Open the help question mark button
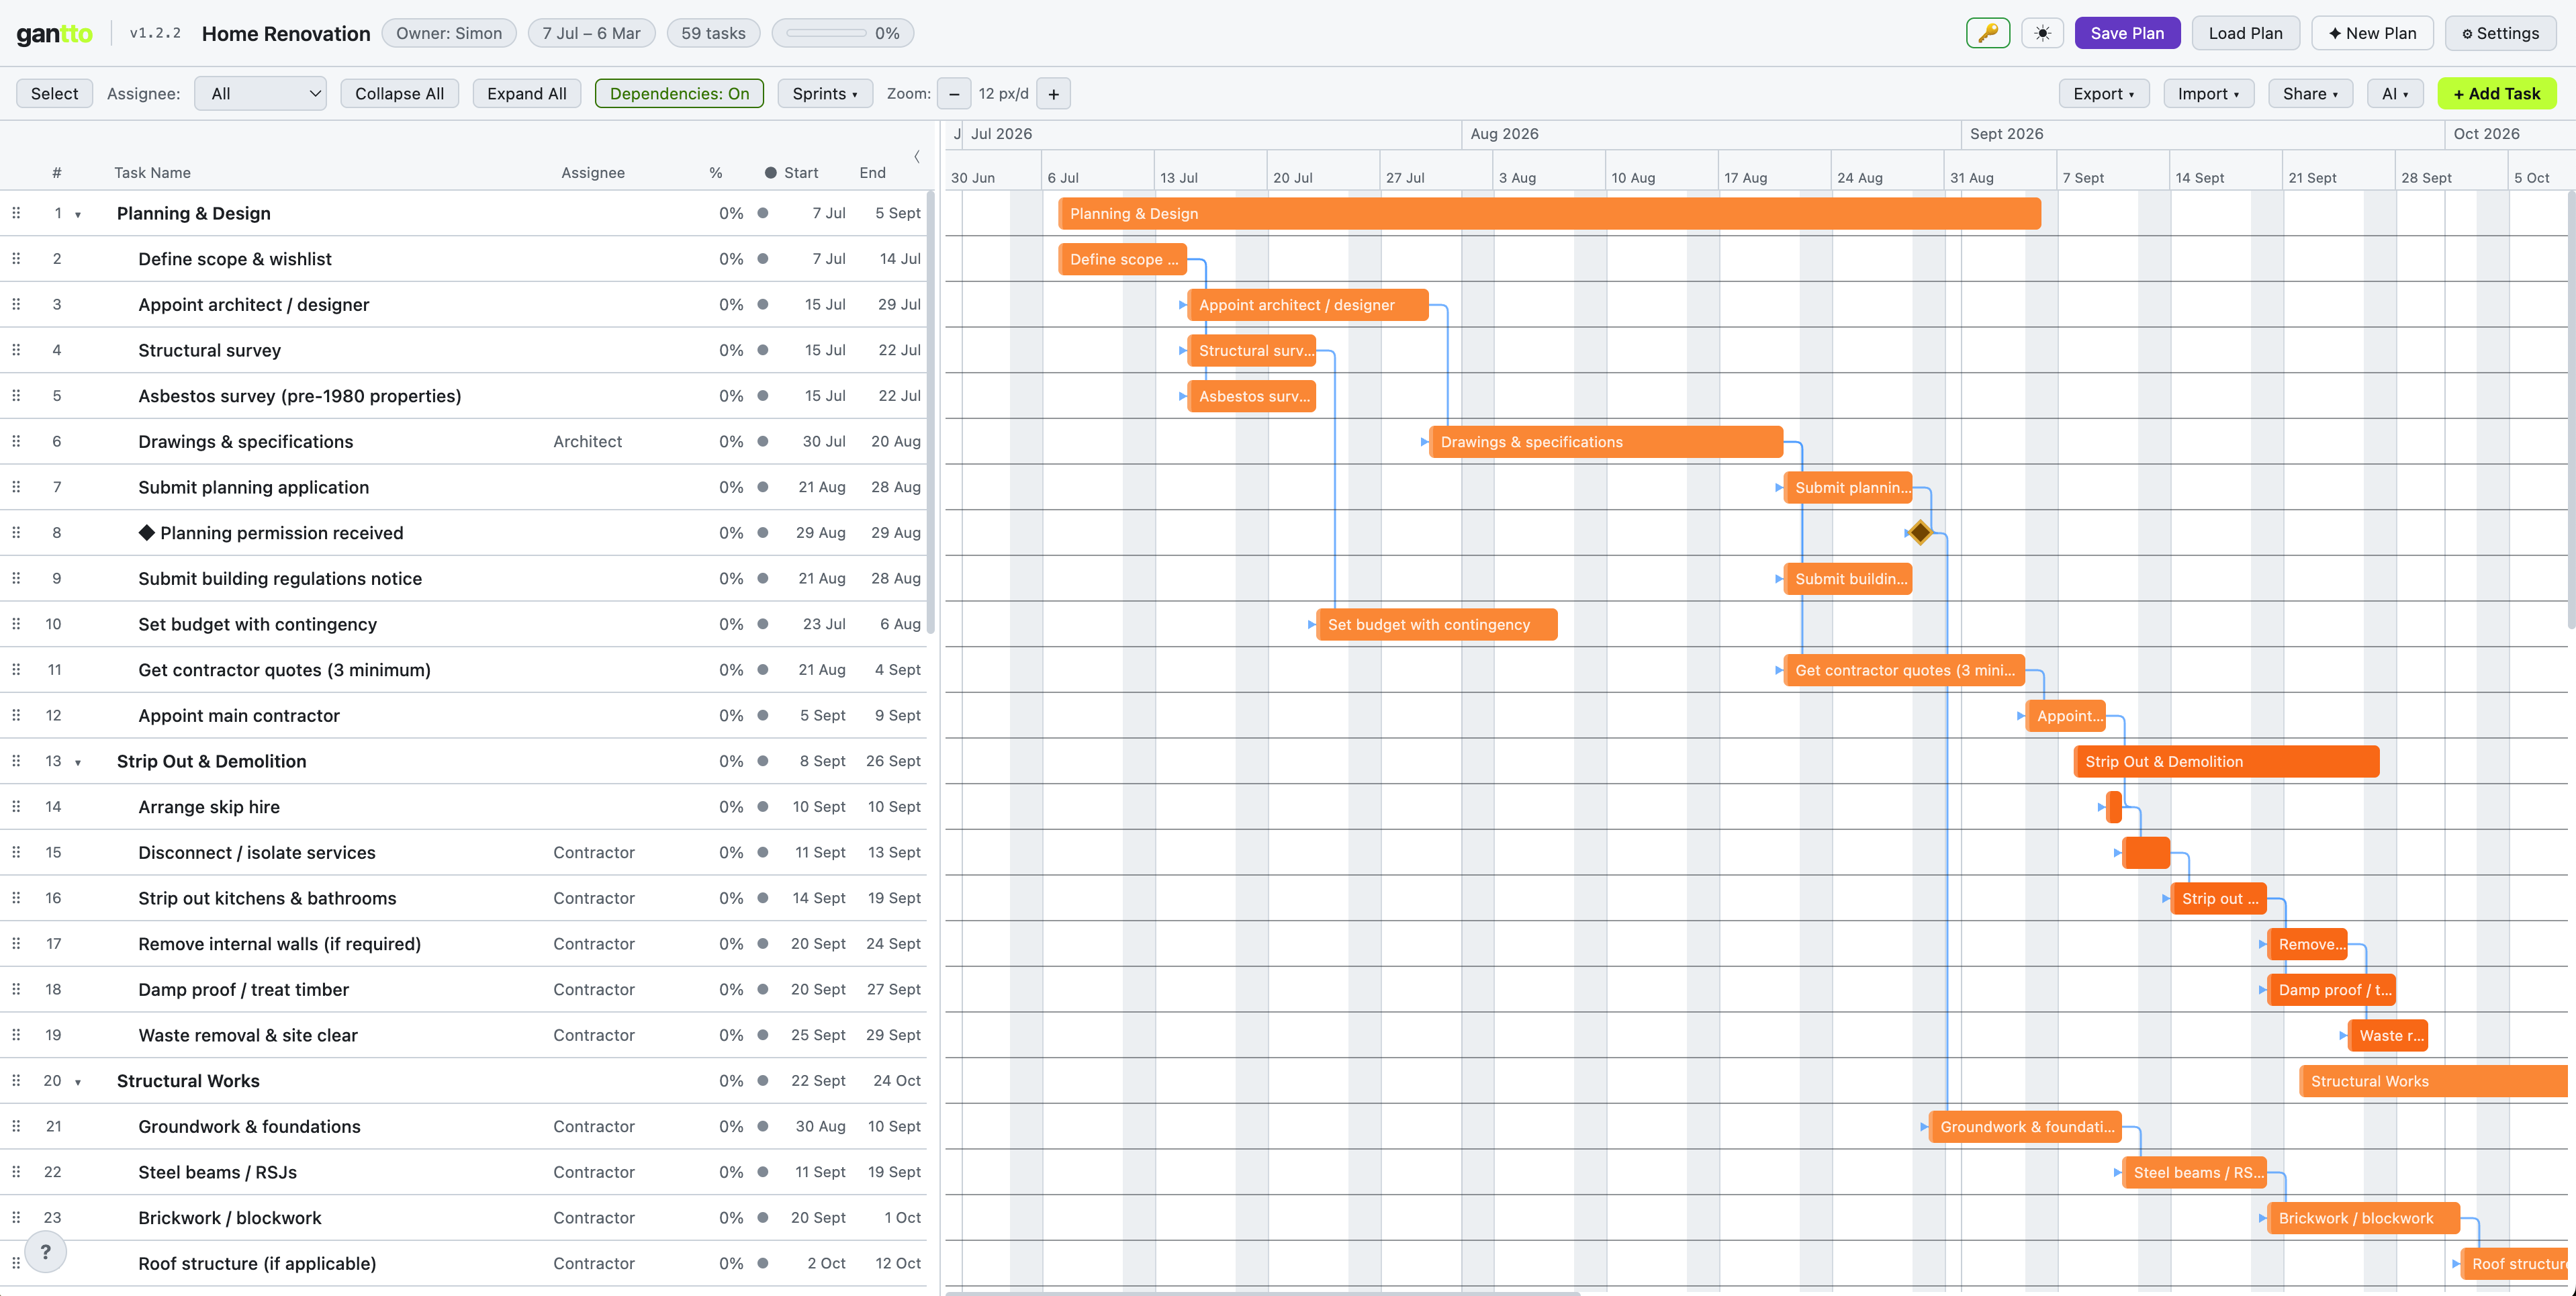2576x1296 pixels. tap(45, 1251)
